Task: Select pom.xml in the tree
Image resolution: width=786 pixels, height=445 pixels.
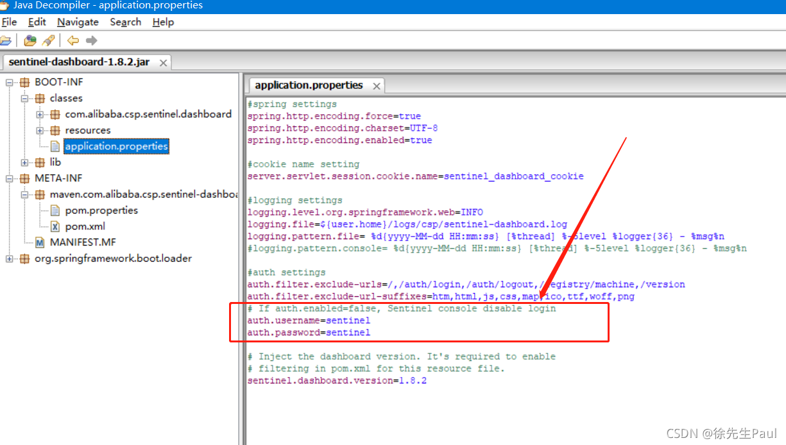Action: coord(85,226)
